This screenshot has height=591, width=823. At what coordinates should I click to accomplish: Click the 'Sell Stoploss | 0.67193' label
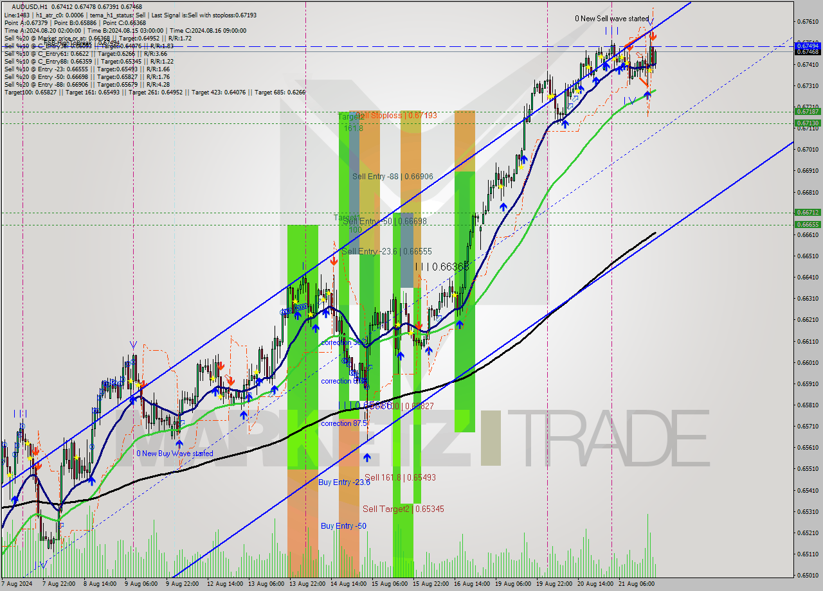(x=395, y=116)
